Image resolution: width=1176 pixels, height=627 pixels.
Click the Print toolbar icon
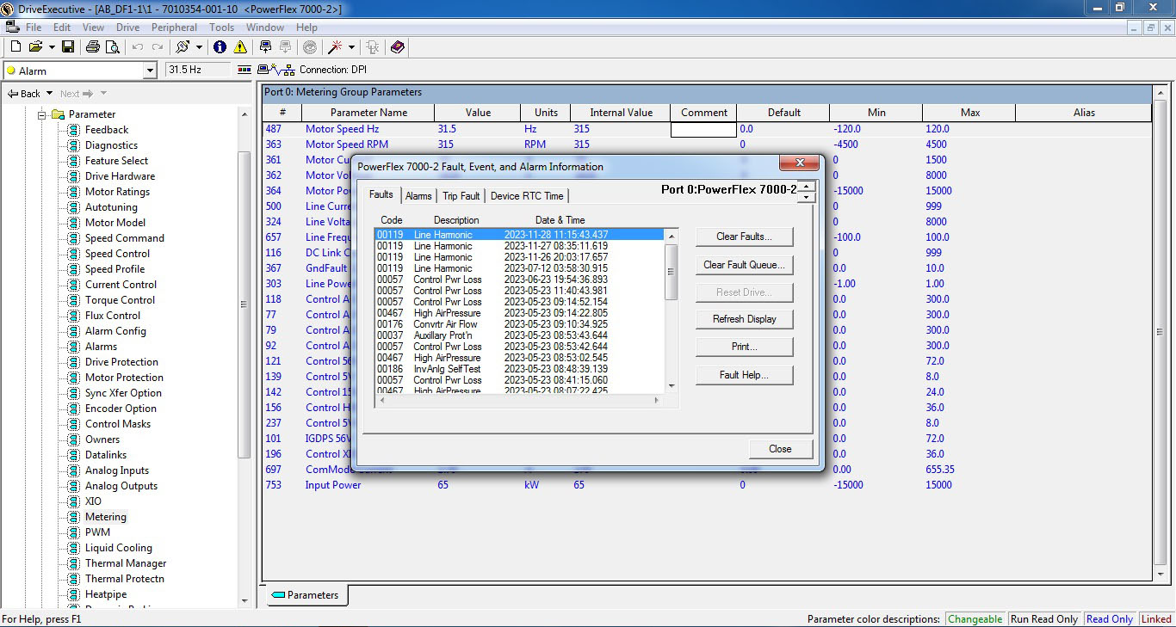pos(92,47)
